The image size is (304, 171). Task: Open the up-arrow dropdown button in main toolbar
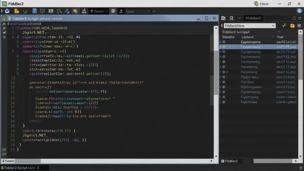click(99, 11)
